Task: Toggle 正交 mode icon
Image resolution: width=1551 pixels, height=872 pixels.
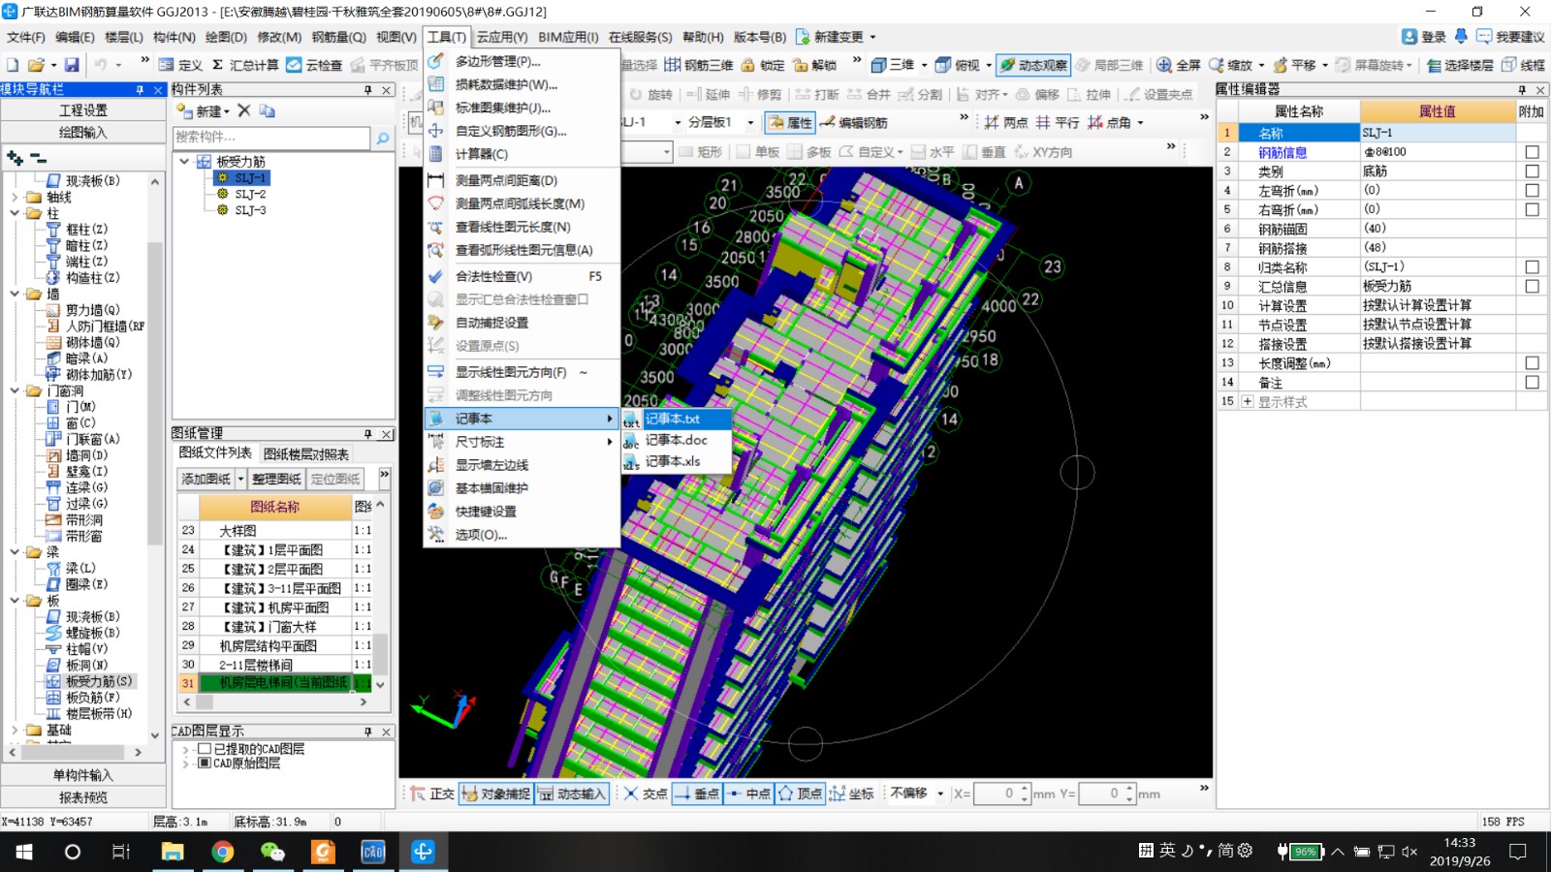Action: pyautogui.click(x=418, y=794)
